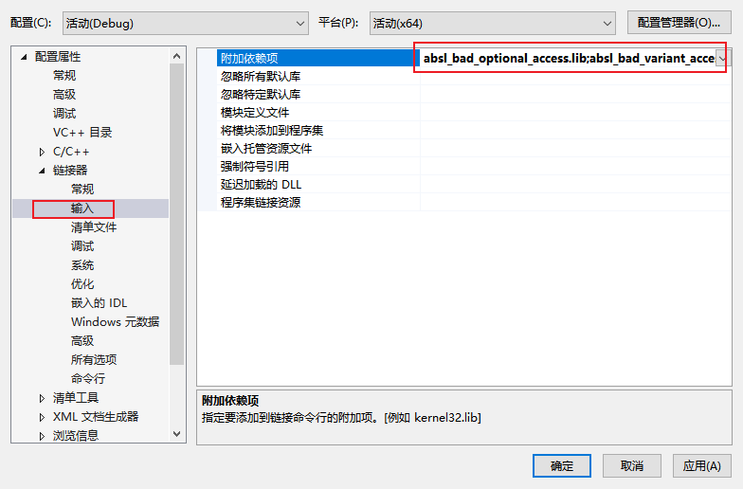Open 配置管理器(O)... button
743x489 pixels.
pos(679,23)
